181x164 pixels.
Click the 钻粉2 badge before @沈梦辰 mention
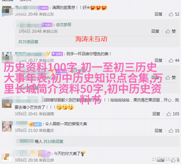(47, 25)
